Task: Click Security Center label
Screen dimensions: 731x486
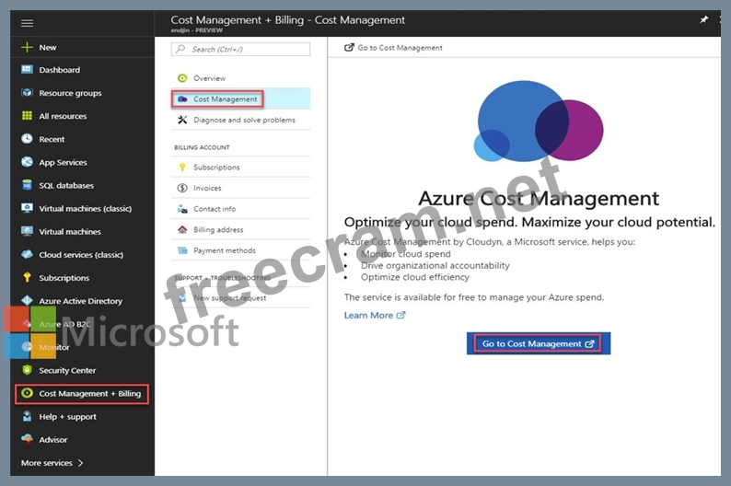Action: point(67,370)
